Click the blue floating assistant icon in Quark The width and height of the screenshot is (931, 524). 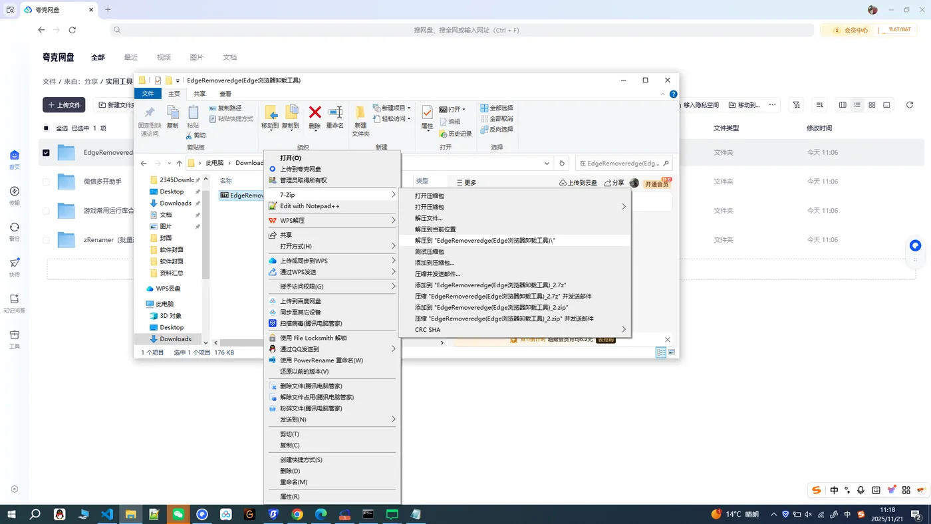(916, 245)
